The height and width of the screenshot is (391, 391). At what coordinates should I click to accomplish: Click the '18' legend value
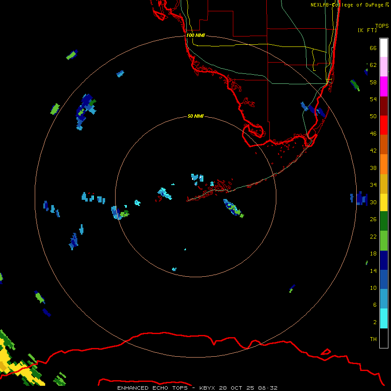(x=373, y=254)
